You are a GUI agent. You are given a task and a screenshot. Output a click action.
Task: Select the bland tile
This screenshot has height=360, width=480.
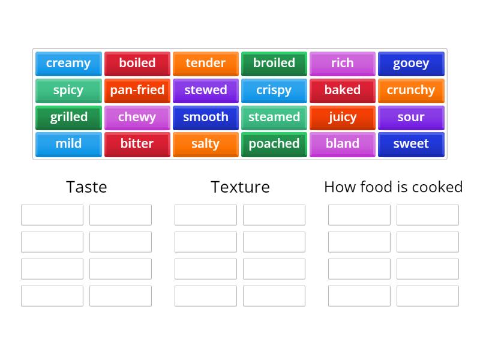(x=342, y=144)
